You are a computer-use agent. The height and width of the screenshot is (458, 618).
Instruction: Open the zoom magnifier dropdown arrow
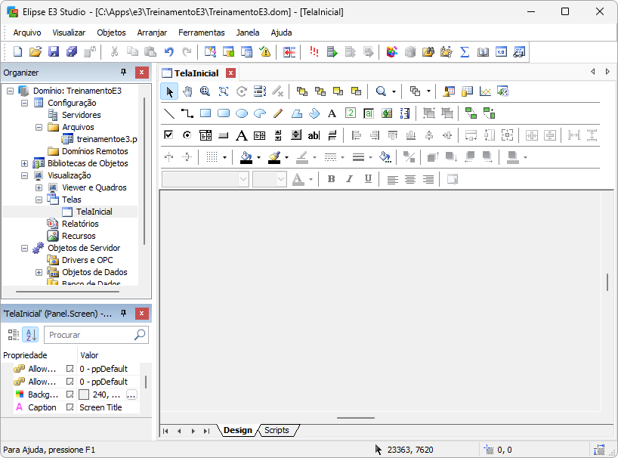[394, 91]
